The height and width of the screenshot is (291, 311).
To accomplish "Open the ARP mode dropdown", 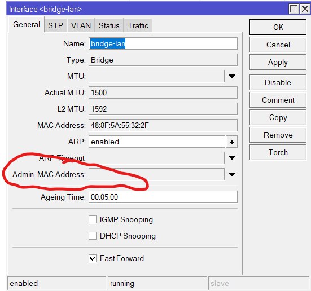I will 231,142.
